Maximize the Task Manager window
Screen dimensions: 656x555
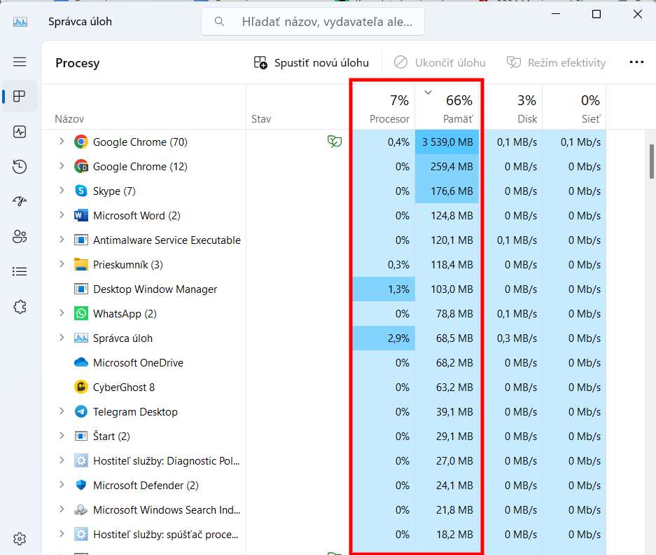click(596, 14)
